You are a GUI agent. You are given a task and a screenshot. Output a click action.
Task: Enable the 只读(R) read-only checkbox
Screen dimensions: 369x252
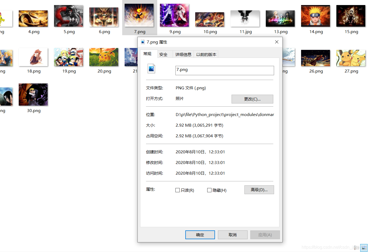click(178, 190)
